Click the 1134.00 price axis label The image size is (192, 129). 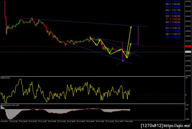click(x=188, y=61)
